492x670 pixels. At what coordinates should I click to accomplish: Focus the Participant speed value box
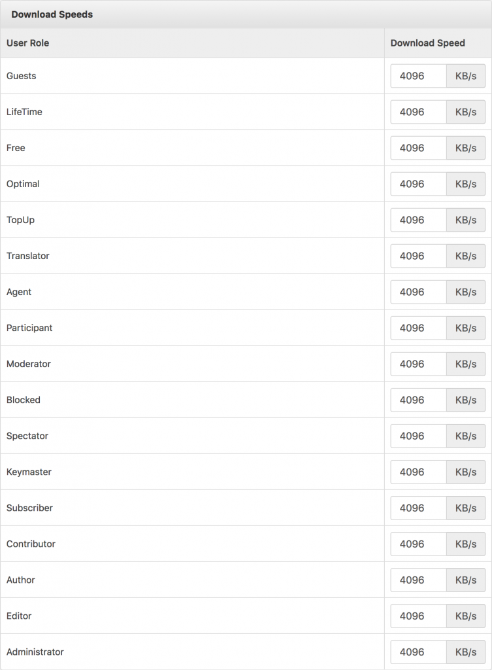pyautogui.click(x=418, y=328)
